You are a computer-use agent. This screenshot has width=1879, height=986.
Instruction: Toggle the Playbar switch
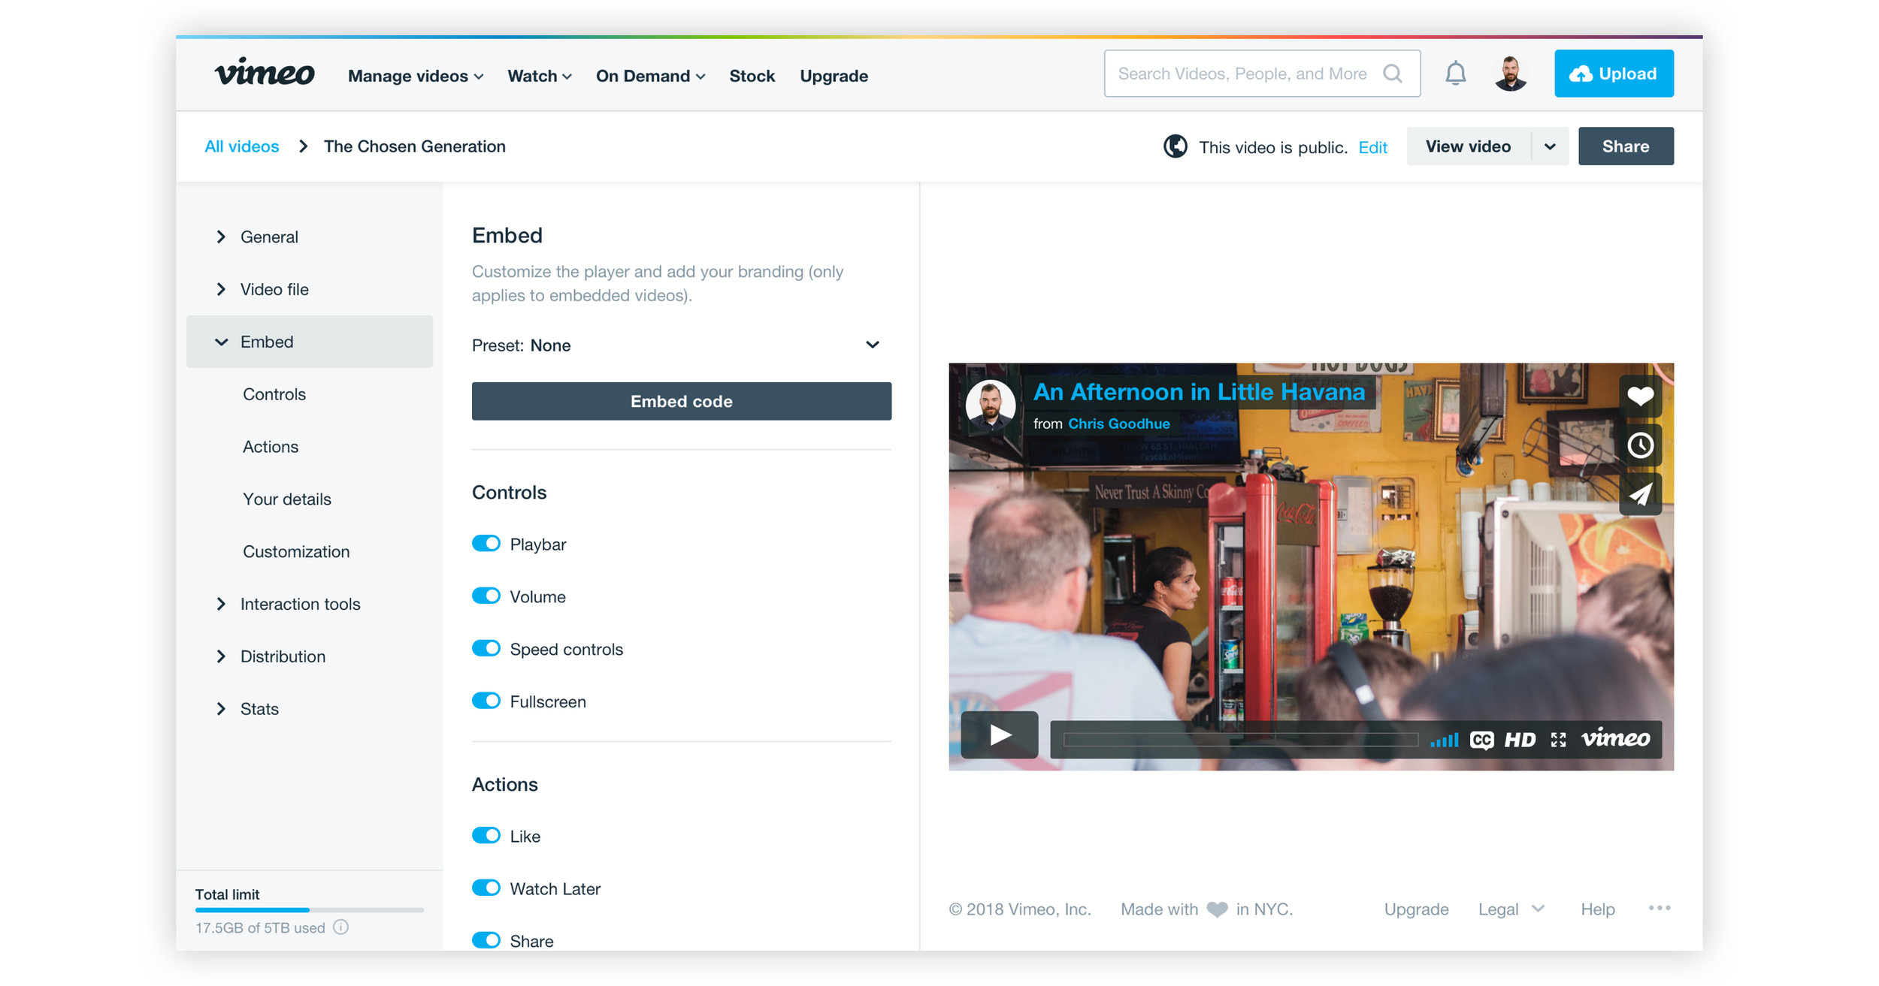[486, 544]
